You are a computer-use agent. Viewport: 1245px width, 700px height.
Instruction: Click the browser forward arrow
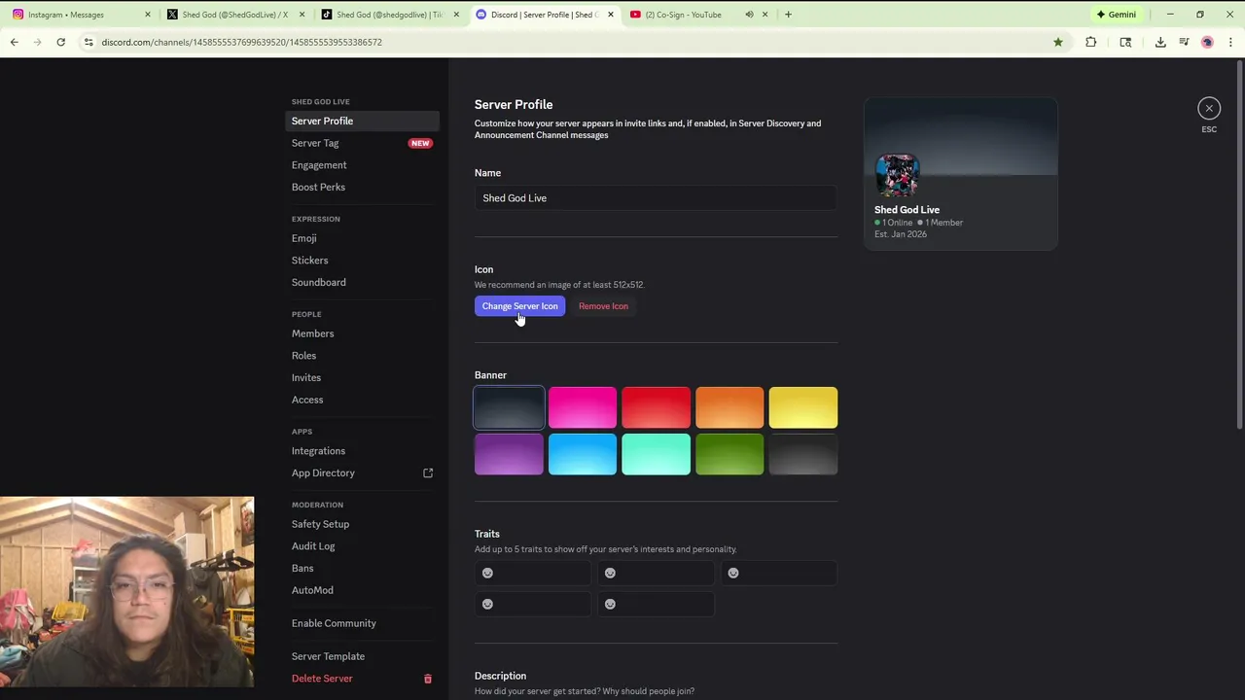coord(38,42)
